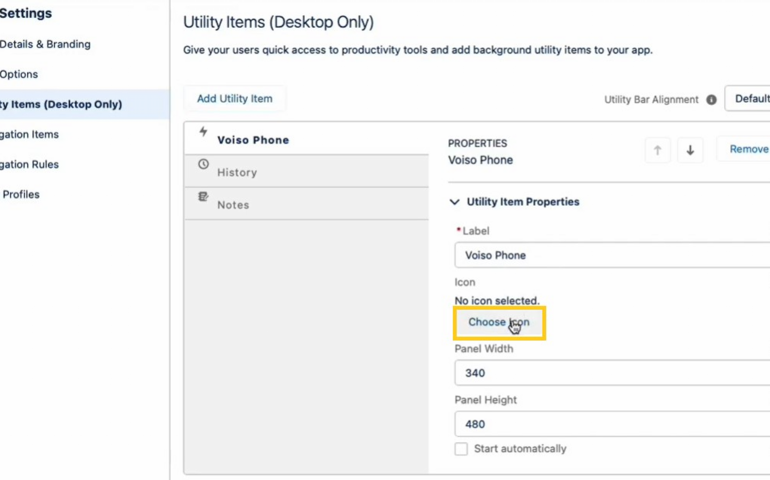Click the Default Utility Bar Alignment dropdown

(752, 99)
